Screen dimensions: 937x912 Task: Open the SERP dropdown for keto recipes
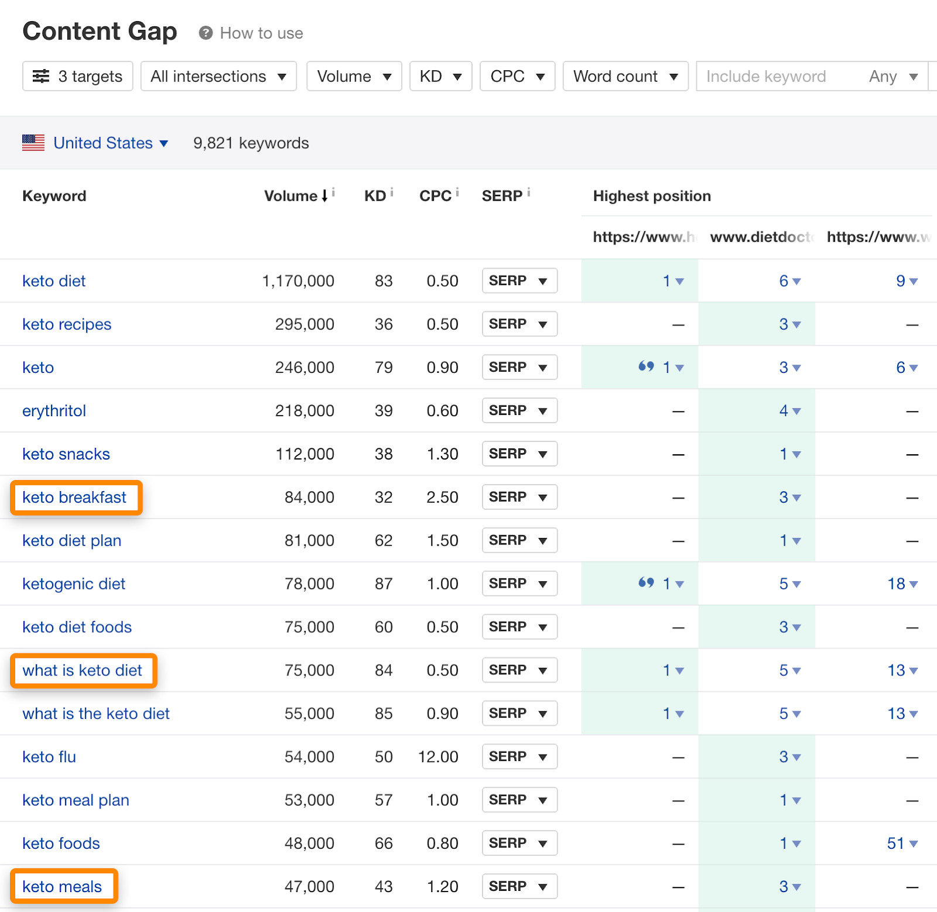519,324
